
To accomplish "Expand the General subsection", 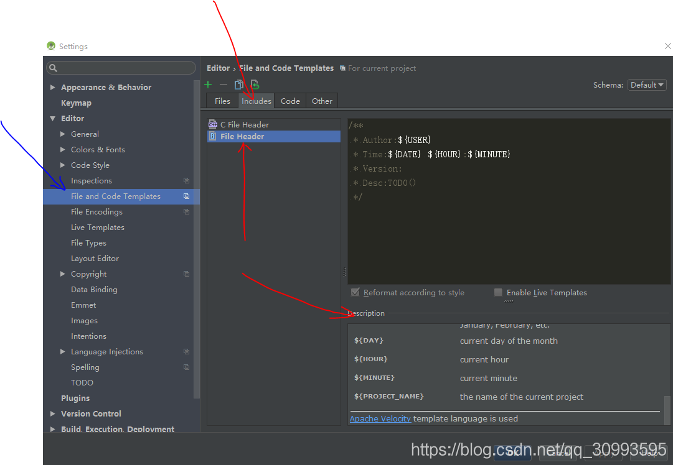I will point(63,134).
